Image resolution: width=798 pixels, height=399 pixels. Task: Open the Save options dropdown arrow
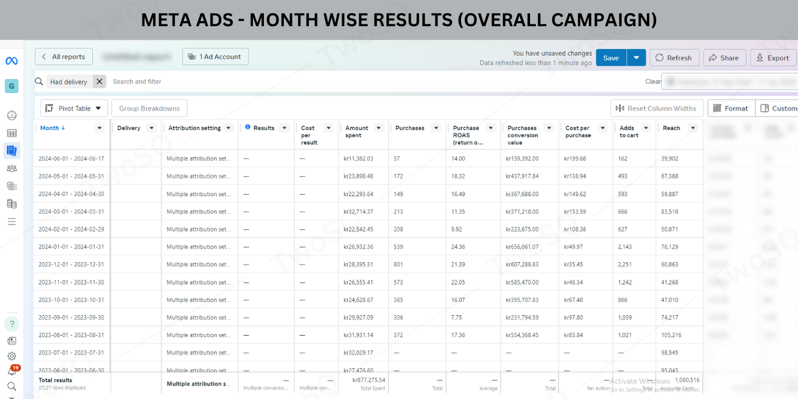tap(636, 58)
